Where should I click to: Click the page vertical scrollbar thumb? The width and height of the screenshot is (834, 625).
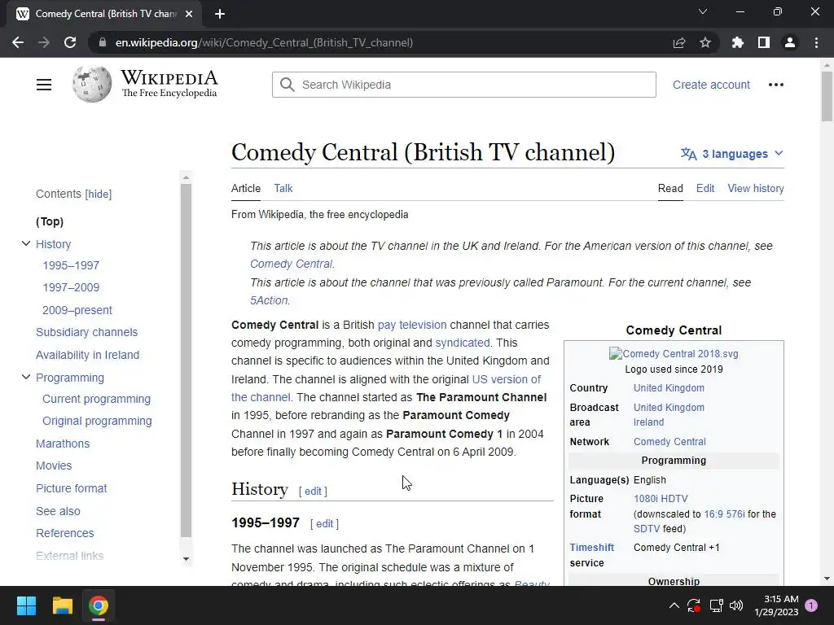point(827,96)
